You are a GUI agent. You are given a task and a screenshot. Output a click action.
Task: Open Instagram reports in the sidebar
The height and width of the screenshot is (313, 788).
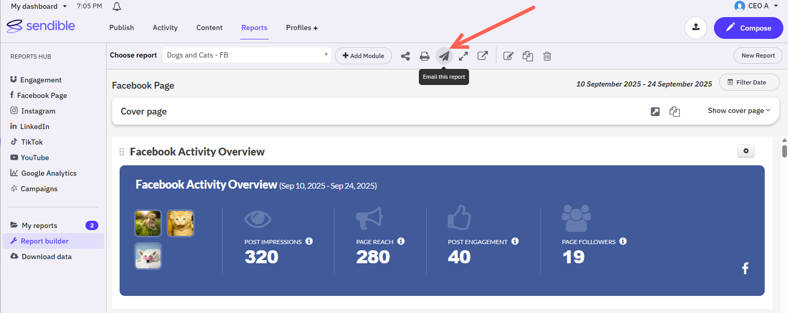33,111
